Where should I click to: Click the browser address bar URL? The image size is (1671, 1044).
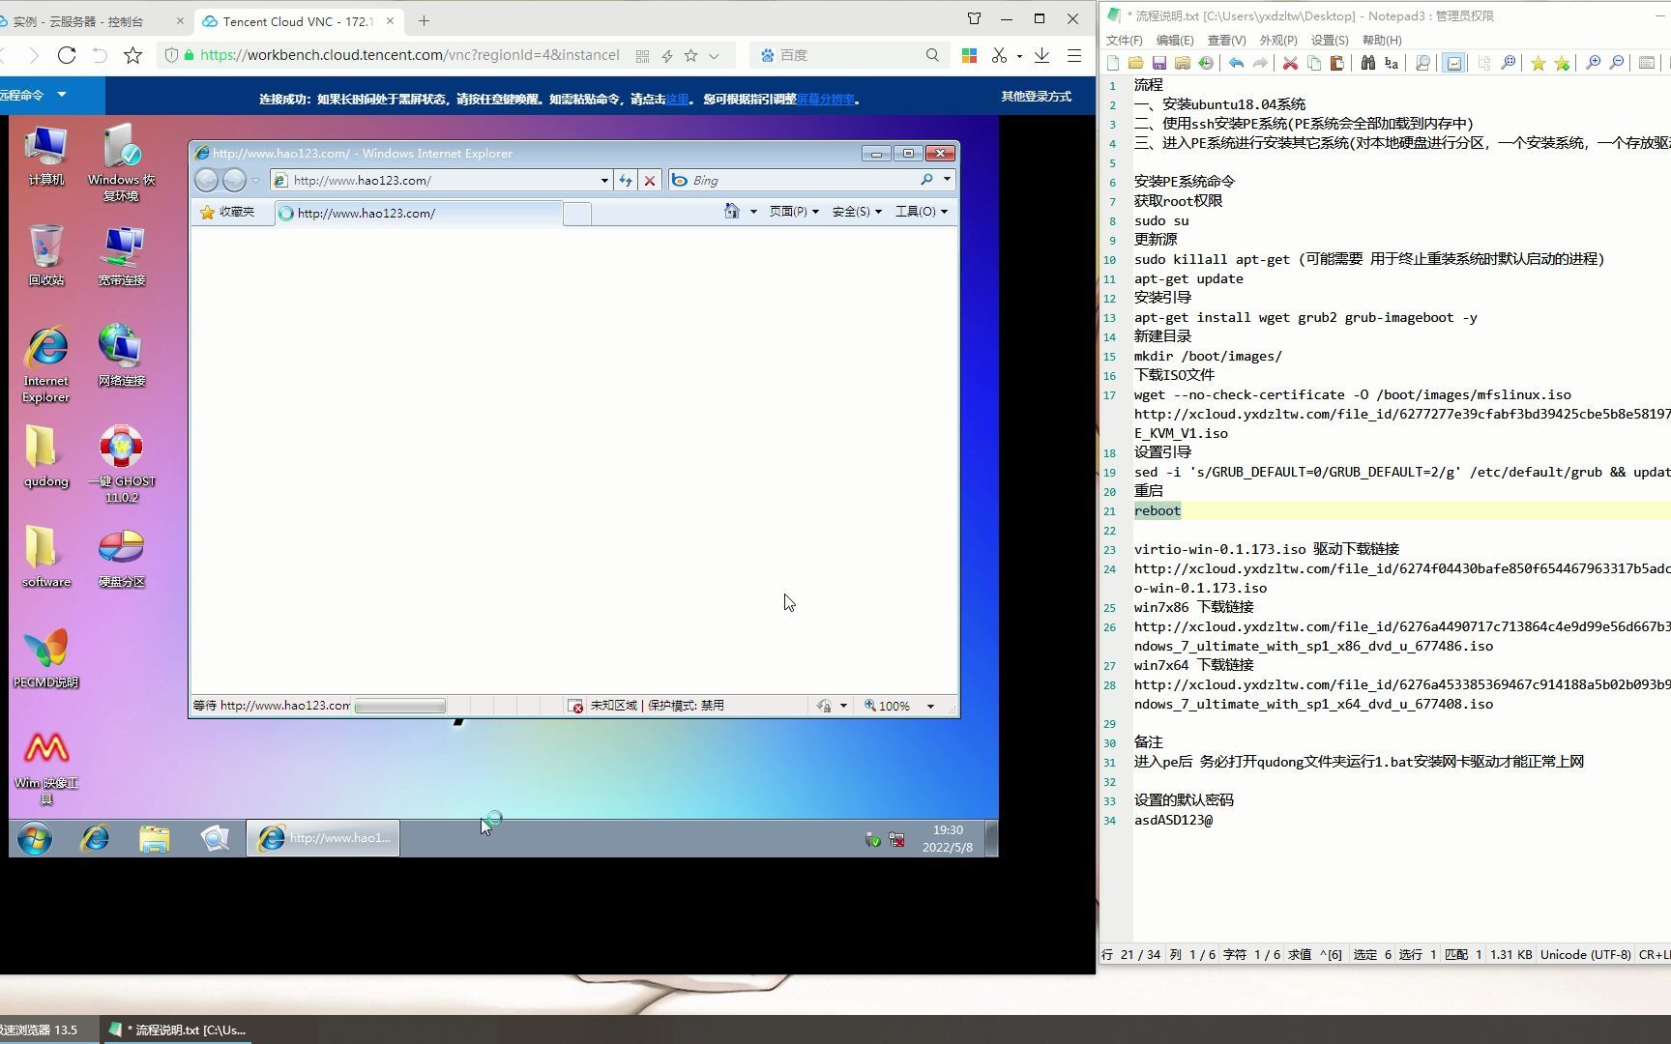pos(409,55)
